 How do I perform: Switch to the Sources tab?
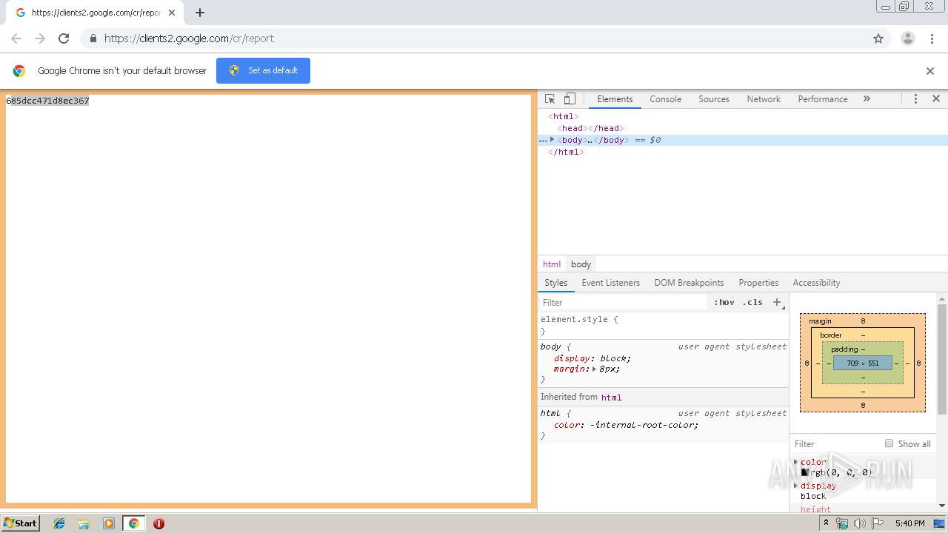click(x=714, y=99)
